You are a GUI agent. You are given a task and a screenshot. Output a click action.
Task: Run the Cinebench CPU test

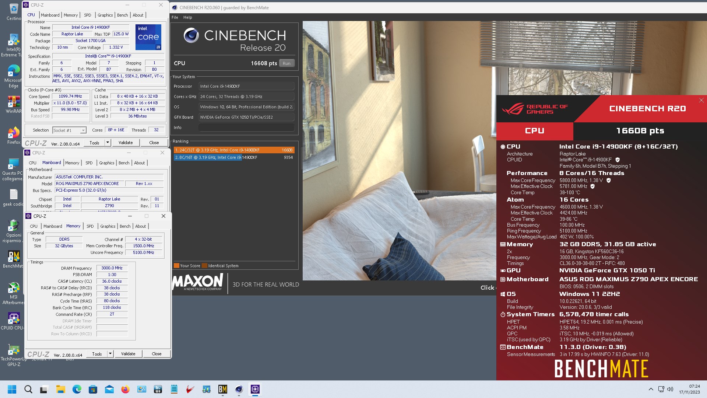click(x=286, y=63)
